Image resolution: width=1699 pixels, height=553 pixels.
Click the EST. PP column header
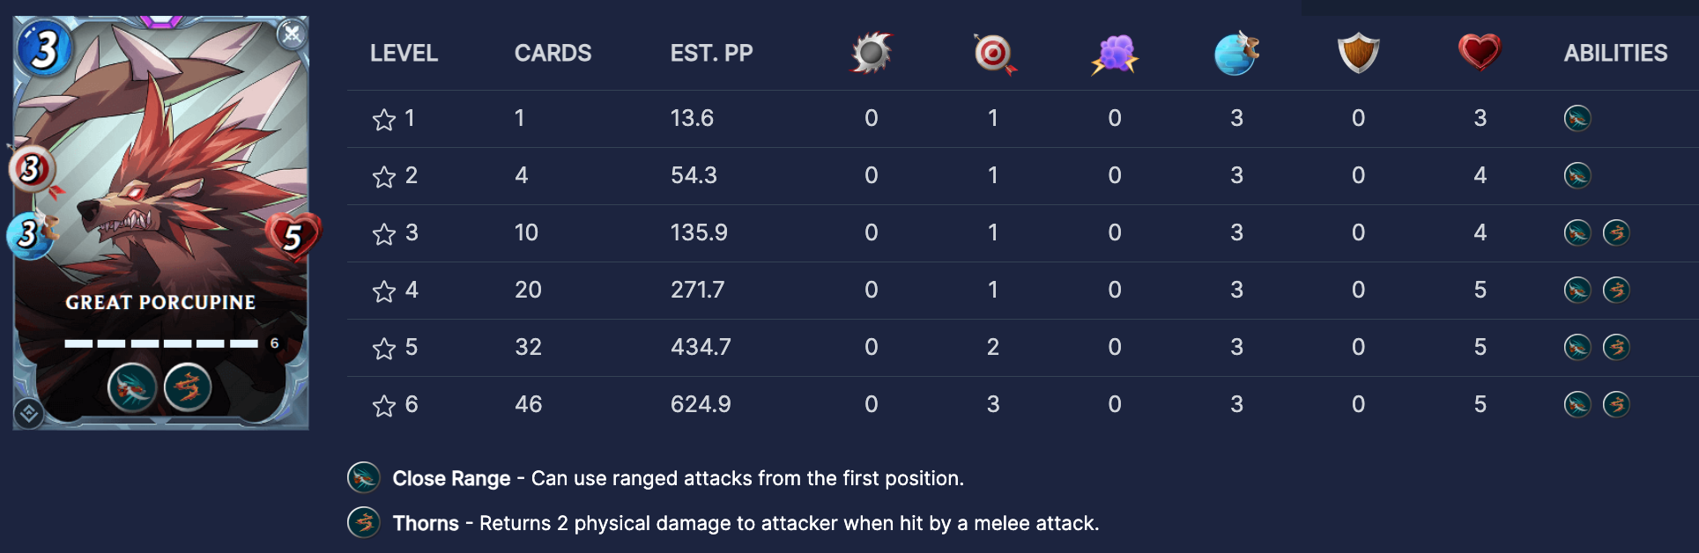[x=711, y=54]
